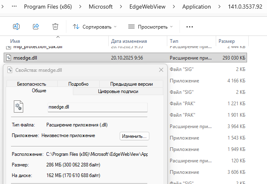
Task: Select the Файл "PAK" row 1 221 КБ
Action: click(x=208, y=104)
